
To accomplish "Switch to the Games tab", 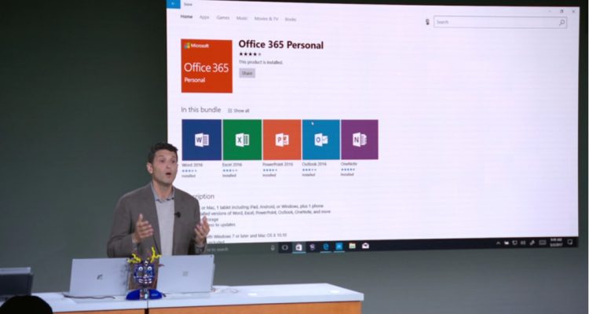I will pos(223,17).
